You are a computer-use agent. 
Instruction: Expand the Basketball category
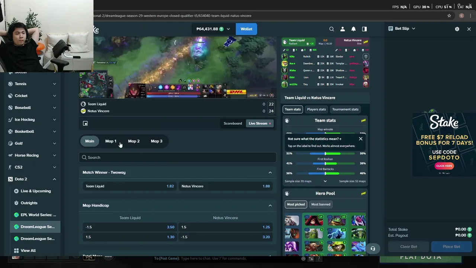click(x=54, y=131)
